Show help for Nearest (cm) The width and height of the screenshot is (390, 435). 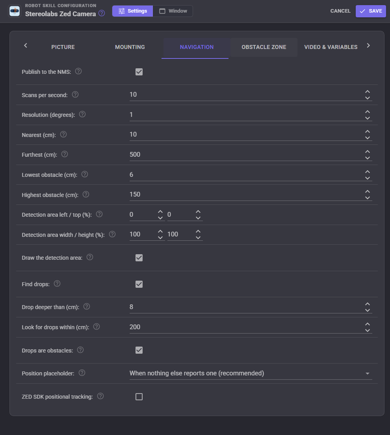pos(63,135)
